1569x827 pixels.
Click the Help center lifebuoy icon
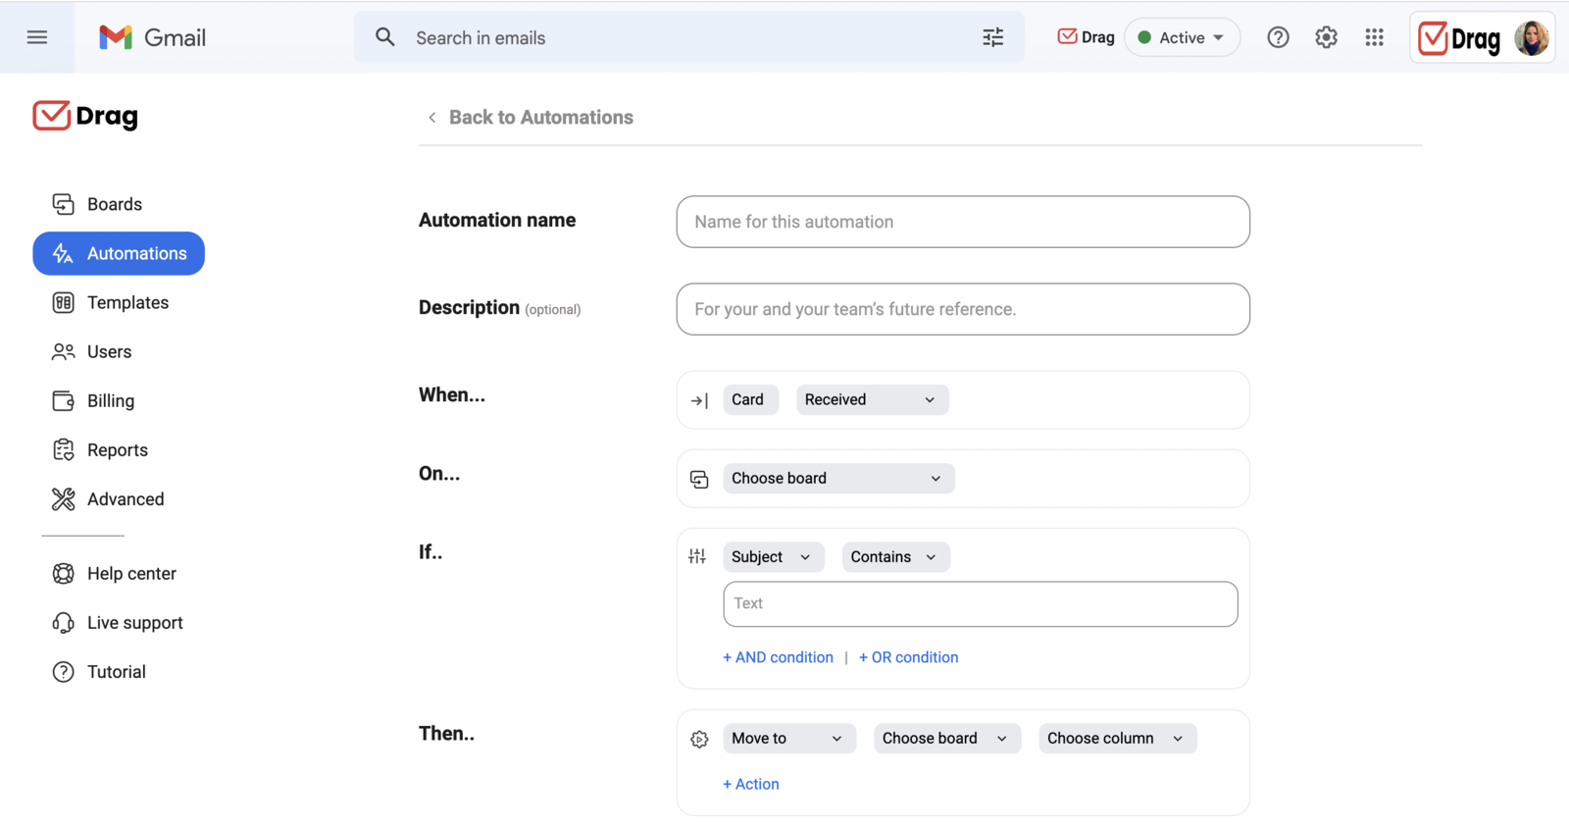tap(63, 573)
